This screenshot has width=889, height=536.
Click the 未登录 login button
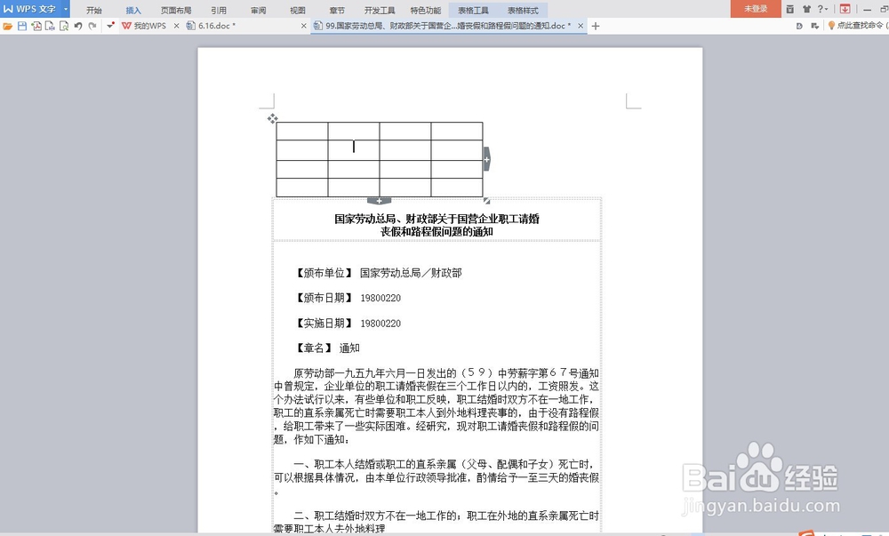click(756, 9)
